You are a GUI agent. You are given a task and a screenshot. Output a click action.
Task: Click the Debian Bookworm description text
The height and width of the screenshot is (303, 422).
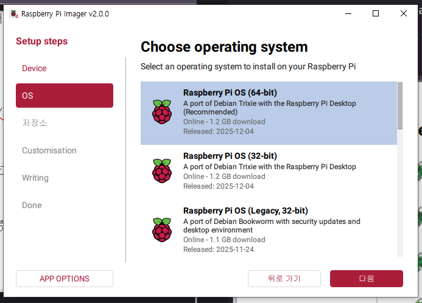pos(272,226)
